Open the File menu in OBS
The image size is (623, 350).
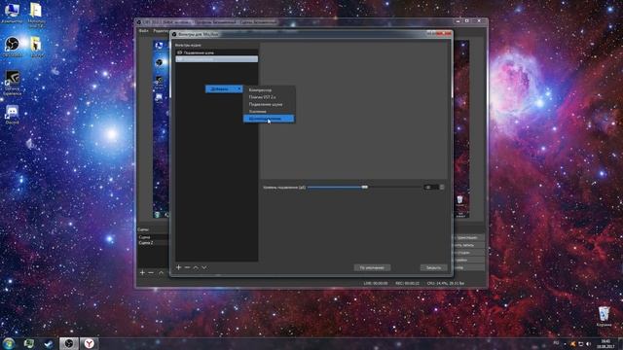143,30
